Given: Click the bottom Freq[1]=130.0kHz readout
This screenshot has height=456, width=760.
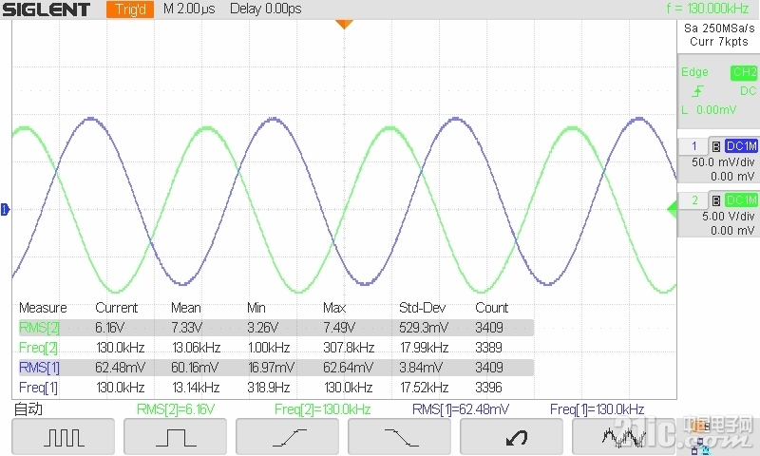Looking at the screenshot, I should coord(598,409).
